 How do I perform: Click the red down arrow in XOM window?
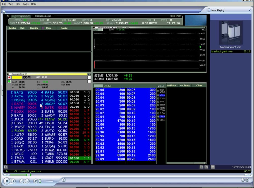pyautogui.click(x=9, y=77)
